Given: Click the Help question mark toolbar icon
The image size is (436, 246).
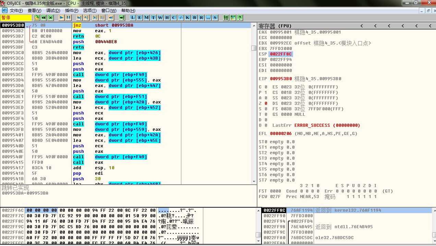Looking at the screenshot, I should point(240,17).
